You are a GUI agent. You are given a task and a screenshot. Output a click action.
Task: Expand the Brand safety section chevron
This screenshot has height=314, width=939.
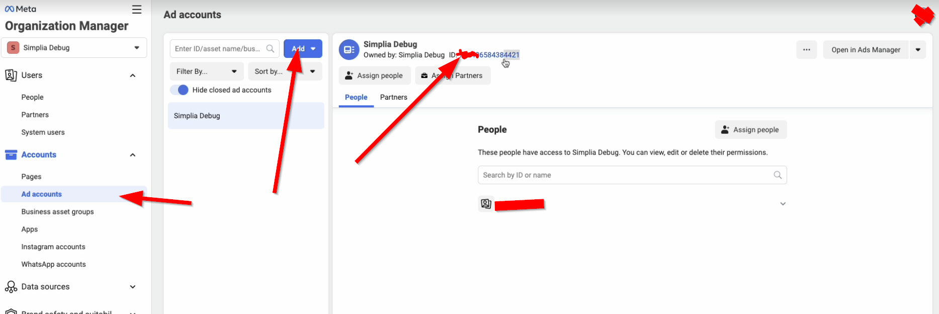[133, 312]
